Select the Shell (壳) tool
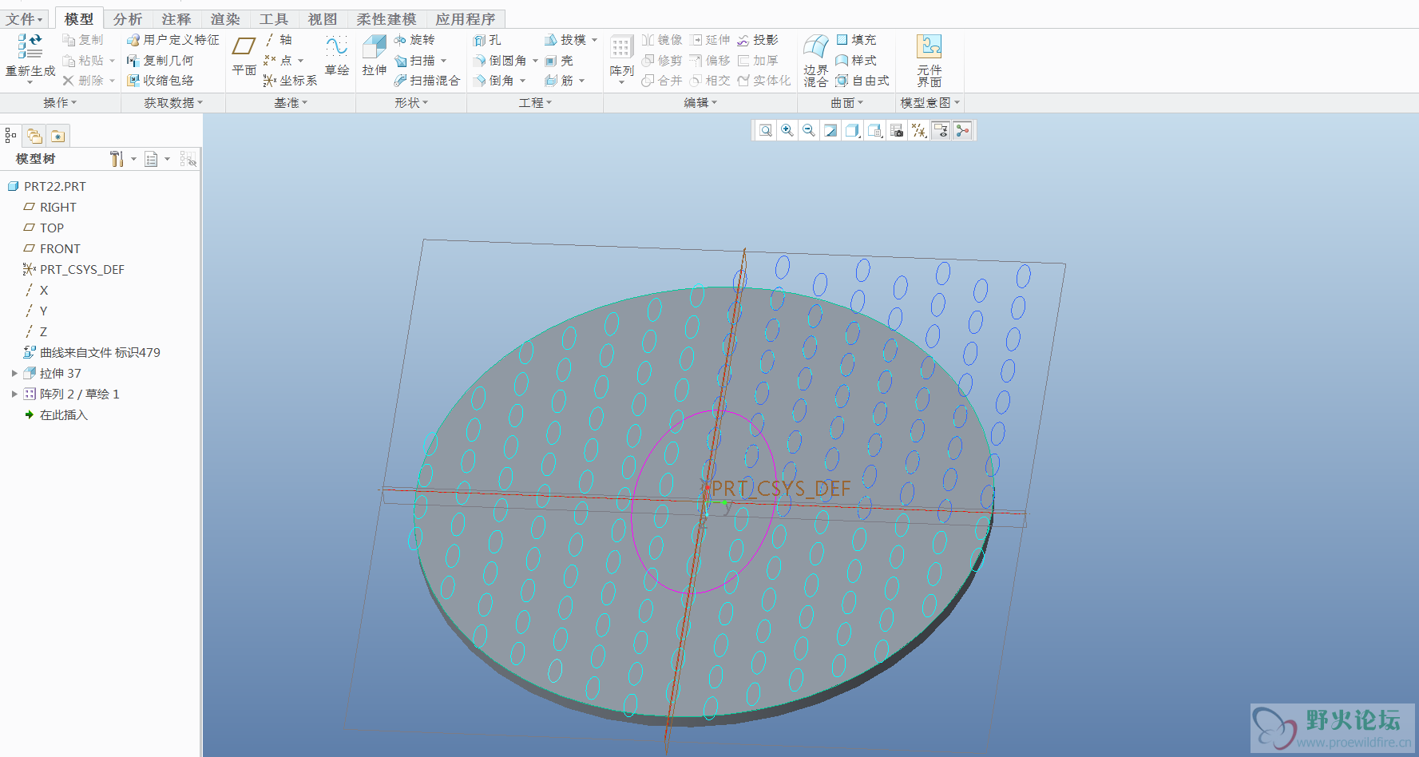Screen dimensions: 1419x757 point(559,61)
